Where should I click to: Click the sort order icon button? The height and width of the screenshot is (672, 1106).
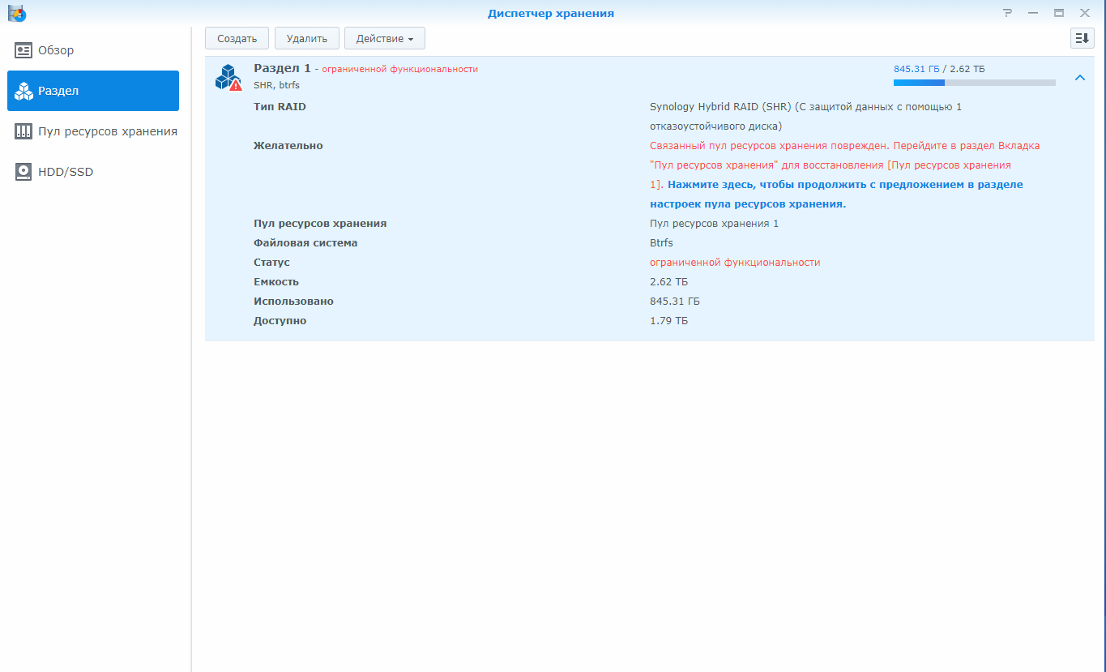(x=1083, y=38)
